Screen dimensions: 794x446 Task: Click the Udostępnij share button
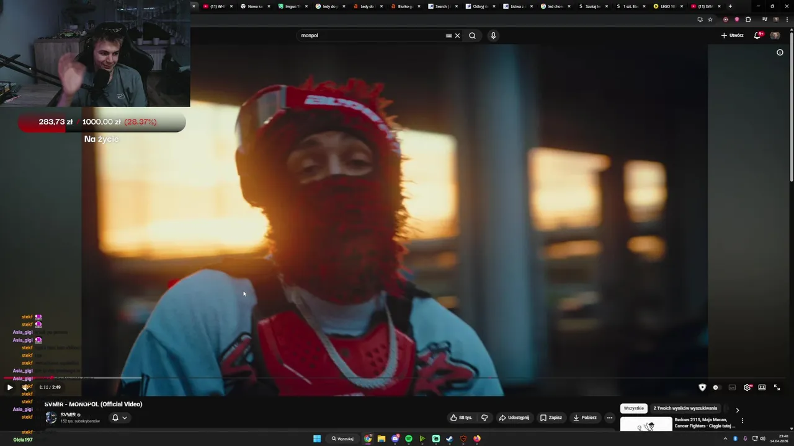coord(514,418)
